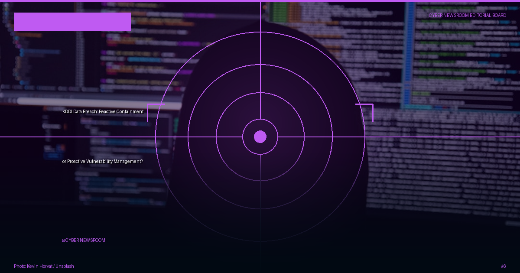Click the solid purple dot at crosshair center
Image resolution: width=520 pixels, height=273 pixels.
[260, 136]
